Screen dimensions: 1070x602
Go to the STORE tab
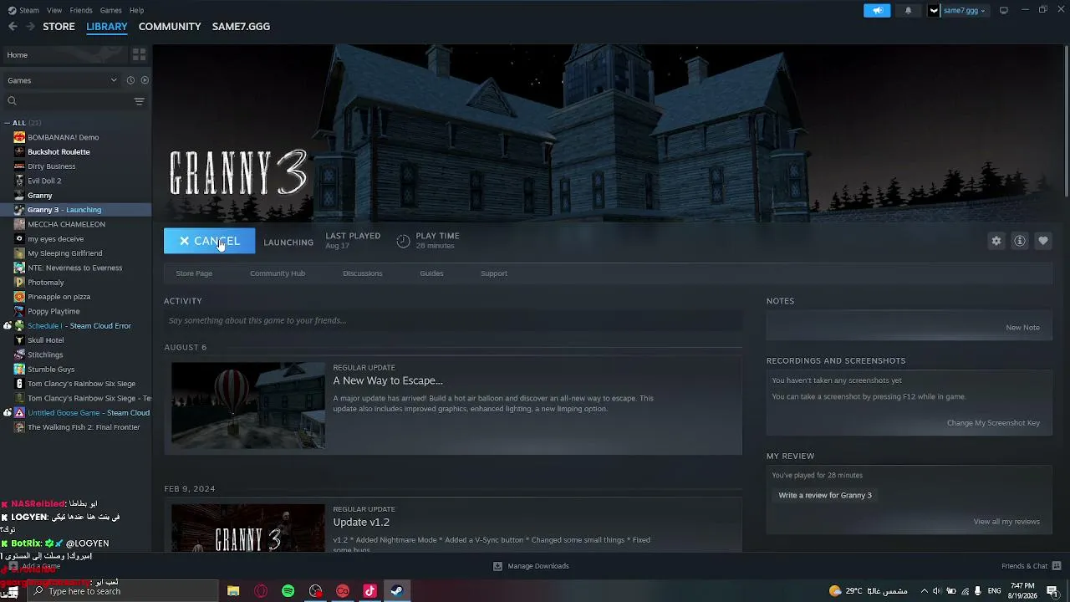[x=59, y=27]
